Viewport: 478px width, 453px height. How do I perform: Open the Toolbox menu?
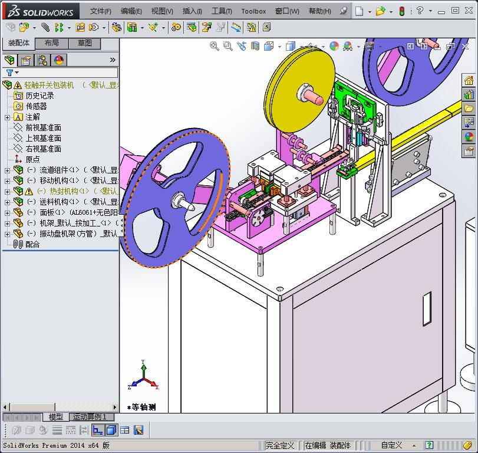point(253,11)
